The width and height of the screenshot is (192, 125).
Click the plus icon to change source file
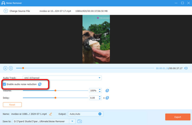(6, 11)
